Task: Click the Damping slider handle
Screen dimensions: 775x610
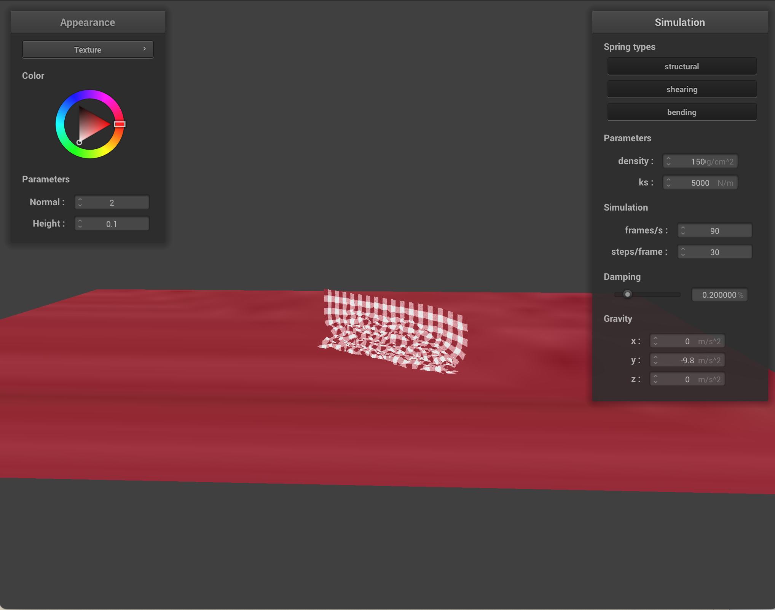Action: point(628,294)
